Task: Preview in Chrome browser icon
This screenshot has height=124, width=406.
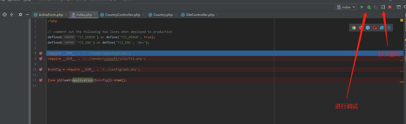Action: [x=354, y=27]
